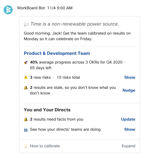Show how your directs' teams are doing
148x165 pixels.
pyautogui.click(x=130, y=129)
